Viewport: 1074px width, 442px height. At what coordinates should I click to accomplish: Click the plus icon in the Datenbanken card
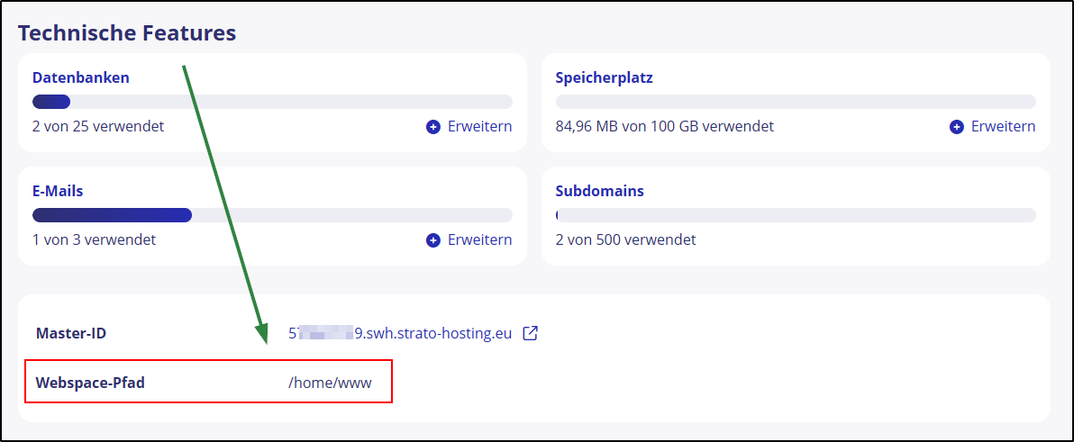point(432,127)
